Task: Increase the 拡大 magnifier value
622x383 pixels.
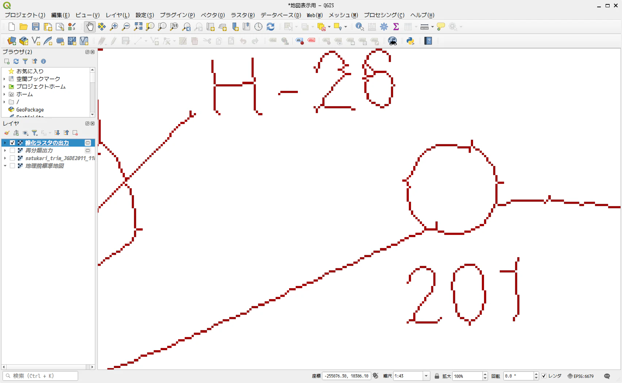Action: coord(485,374)
